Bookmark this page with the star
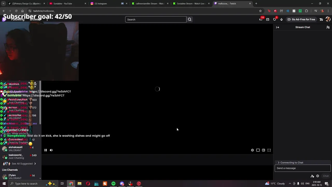This screenshot has height=187, width=332. pyautogui.click(x=260, y=11)
